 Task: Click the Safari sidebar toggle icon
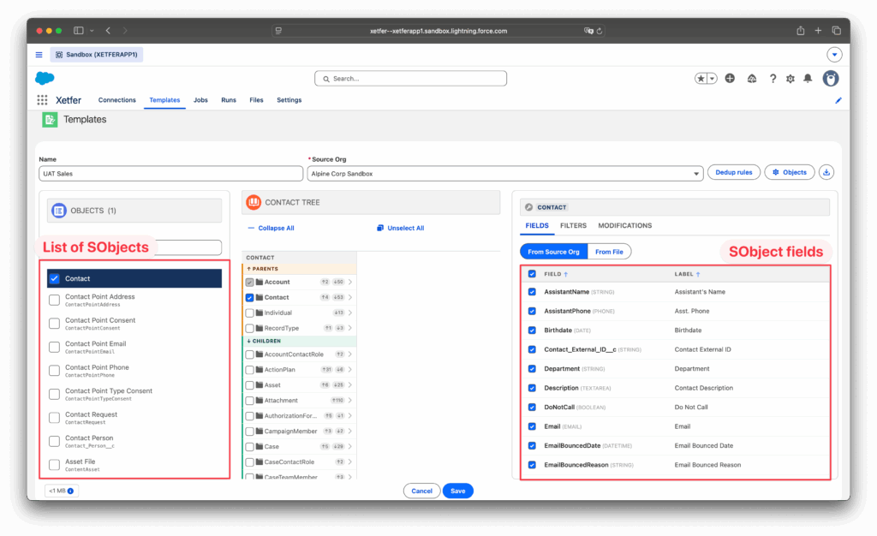[x=78, y=31]
